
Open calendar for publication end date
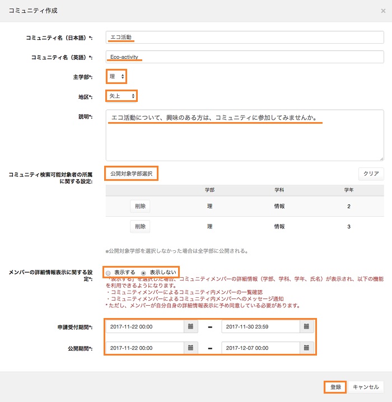(x=307, y=348)
